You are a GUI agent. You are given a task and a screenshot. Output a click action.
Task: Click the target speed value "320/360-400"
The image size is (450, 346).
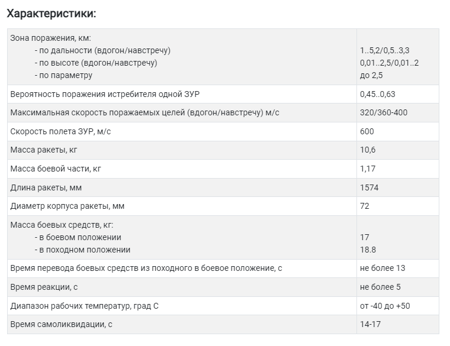(x=383, y=112)
